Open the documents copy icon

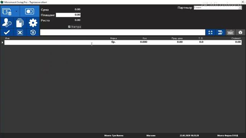point(20,23)
